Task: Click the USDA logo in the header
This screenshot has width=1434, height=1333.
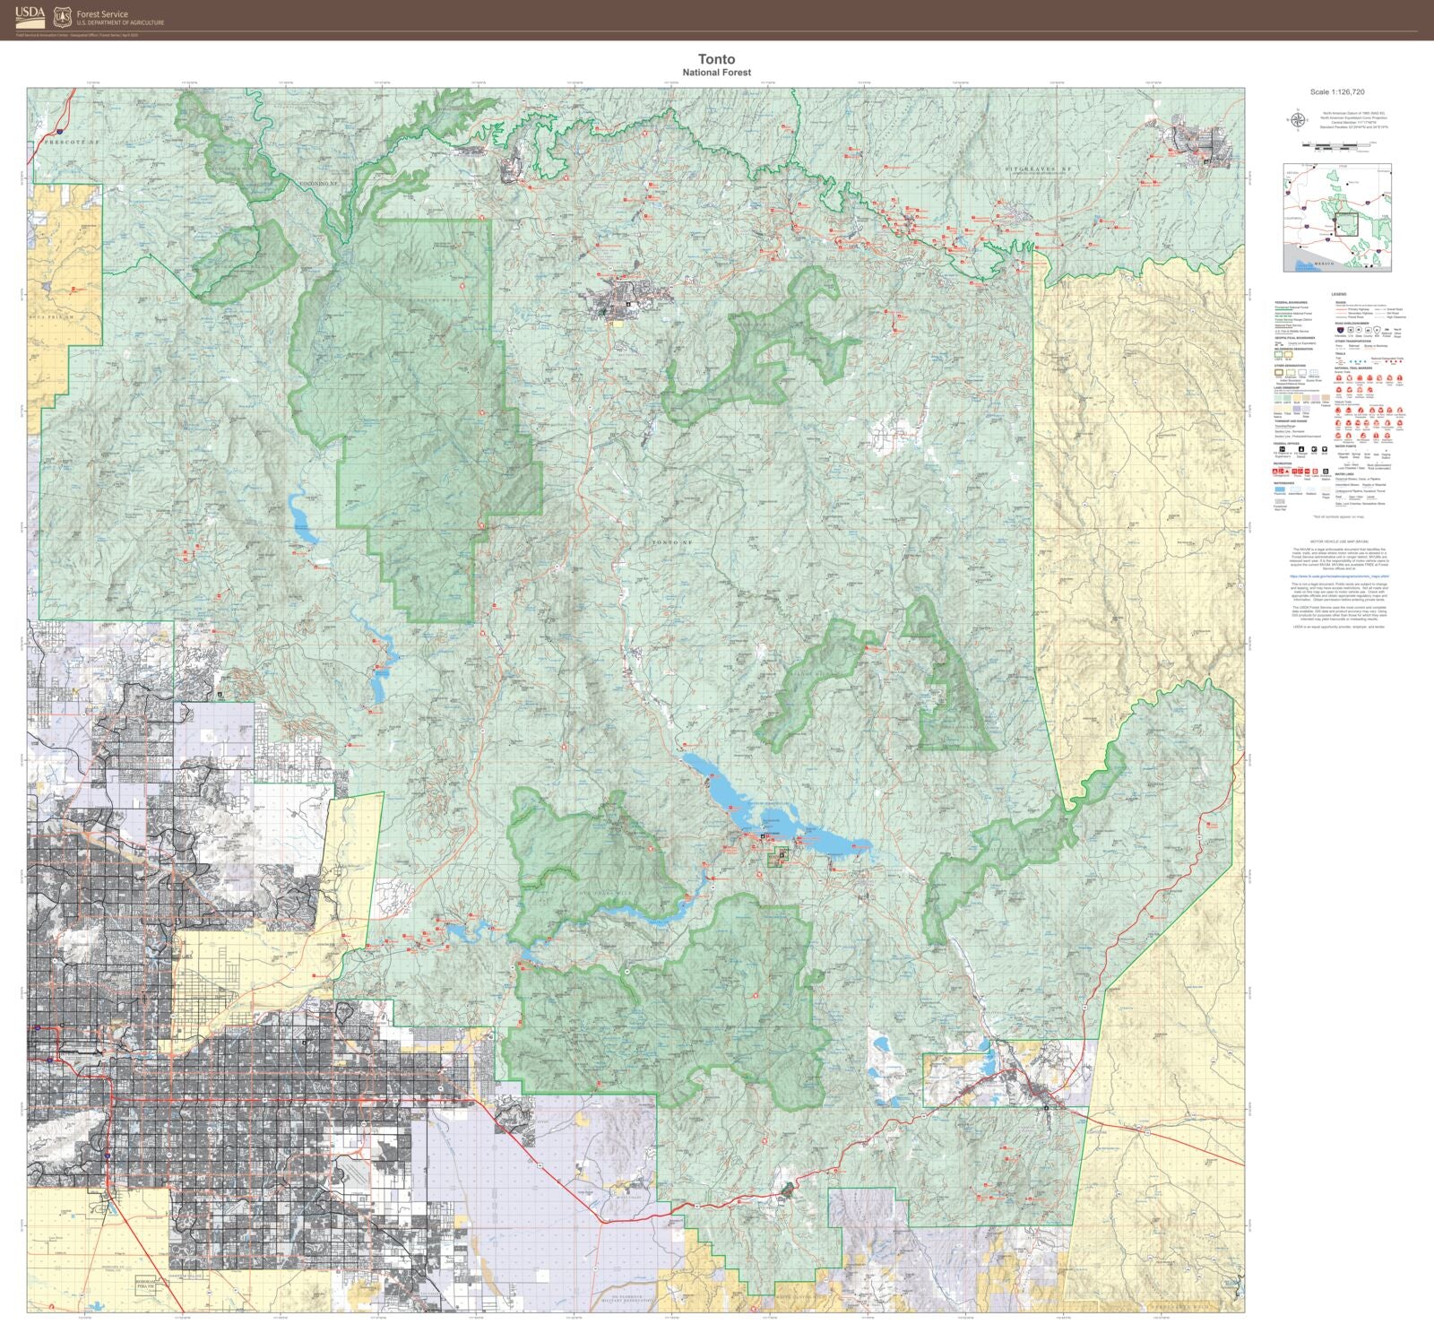Action: click(30, 16)
